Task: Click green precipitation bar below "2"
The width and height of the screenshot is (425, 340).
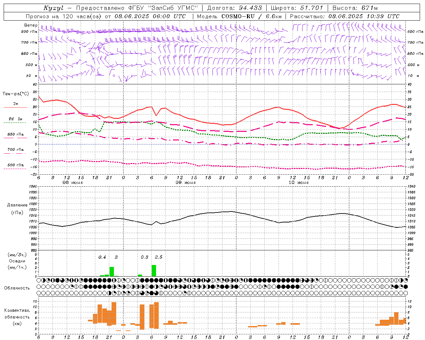Action: [112, 272]
